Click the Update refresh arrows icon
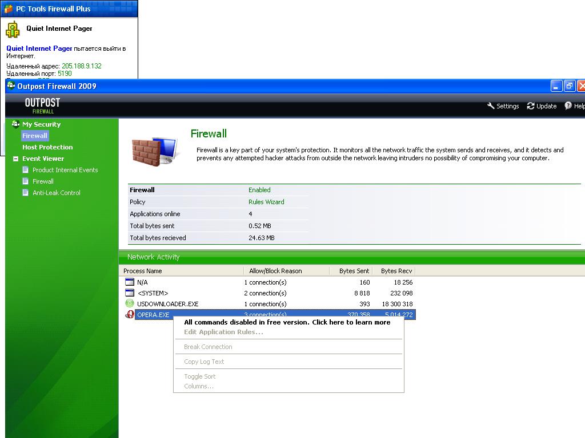Viewport: 585px width, 438px height. coord(531,106)
